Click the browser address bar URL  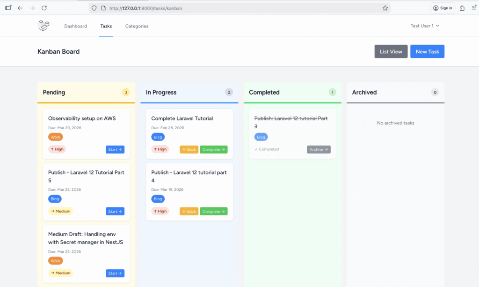[x=234, y=8]
